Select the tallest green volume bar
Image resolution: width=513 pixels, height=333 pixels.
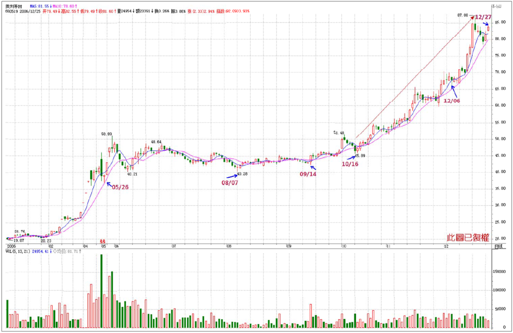101,291
